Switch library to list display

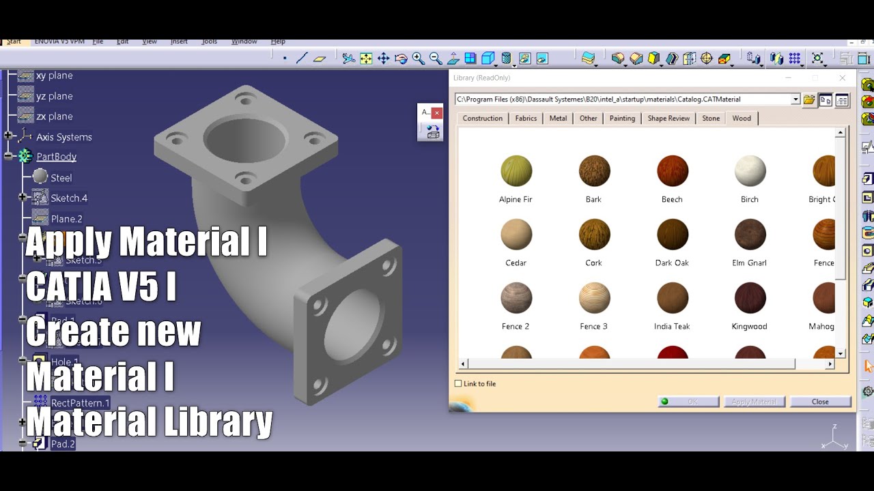click(842, 100)
